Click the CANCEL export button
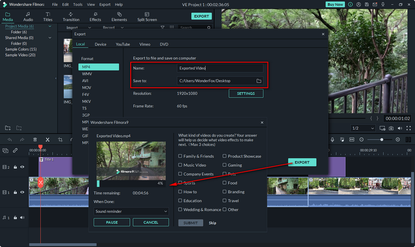Image resolution: width=415 pixels, height=247 pixels. [151, 222]
